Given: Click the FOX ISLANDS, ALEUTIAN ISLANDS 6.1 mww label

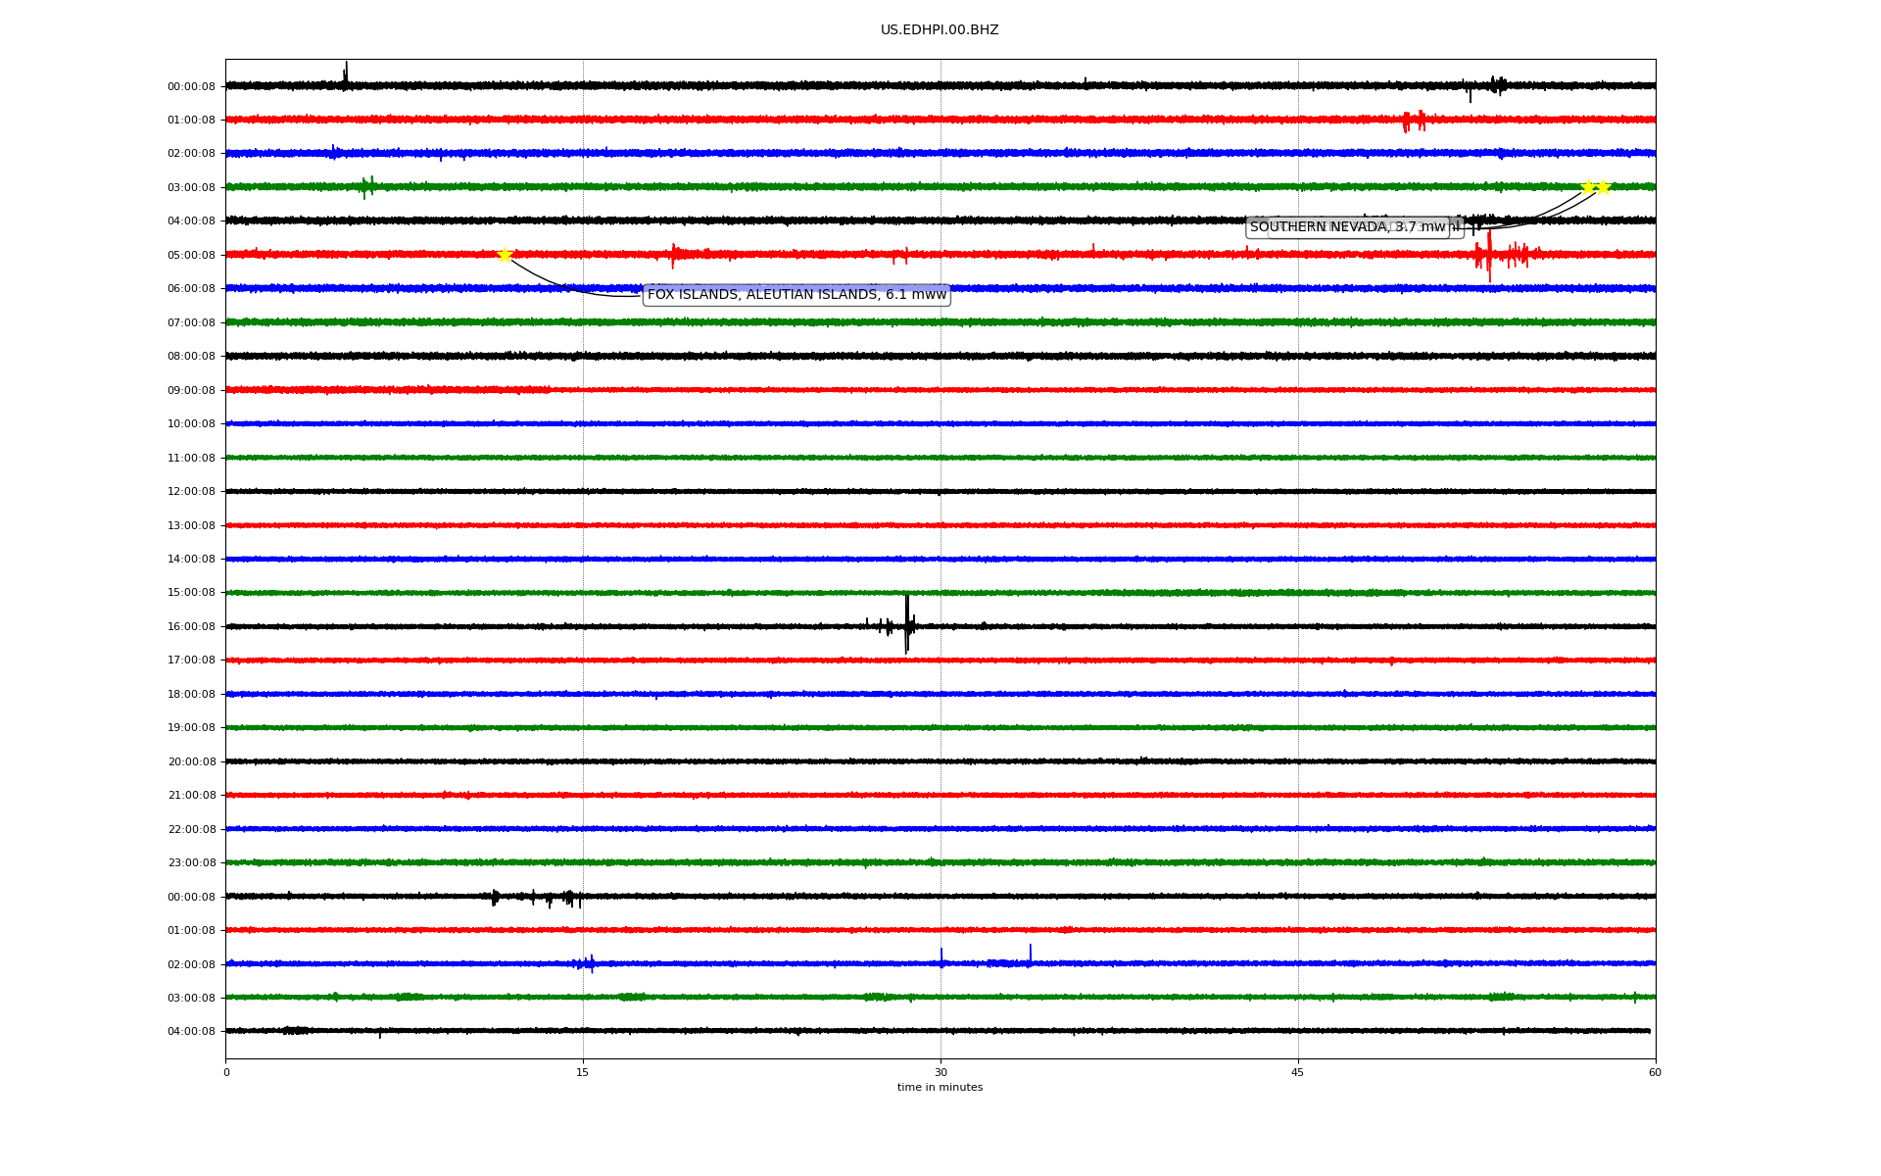Looking at the screenshot, I should coord(796,295).
